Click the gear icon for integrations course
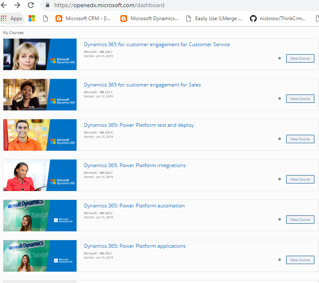 [279, 179]
